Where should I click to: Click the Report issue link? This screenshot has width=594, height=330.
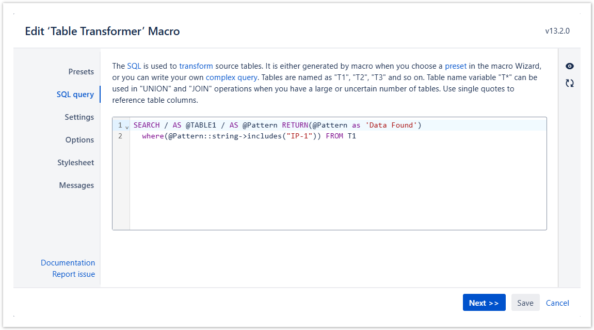click(x=73, y=274)
